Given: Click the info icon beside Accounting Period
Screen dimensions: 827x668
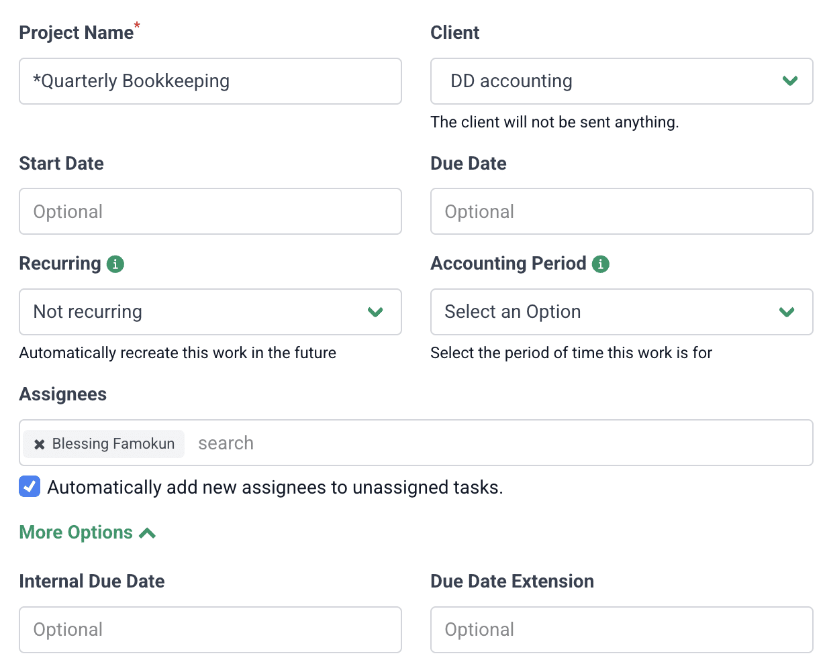Looking at the screenshot, I should coord(601,264).
